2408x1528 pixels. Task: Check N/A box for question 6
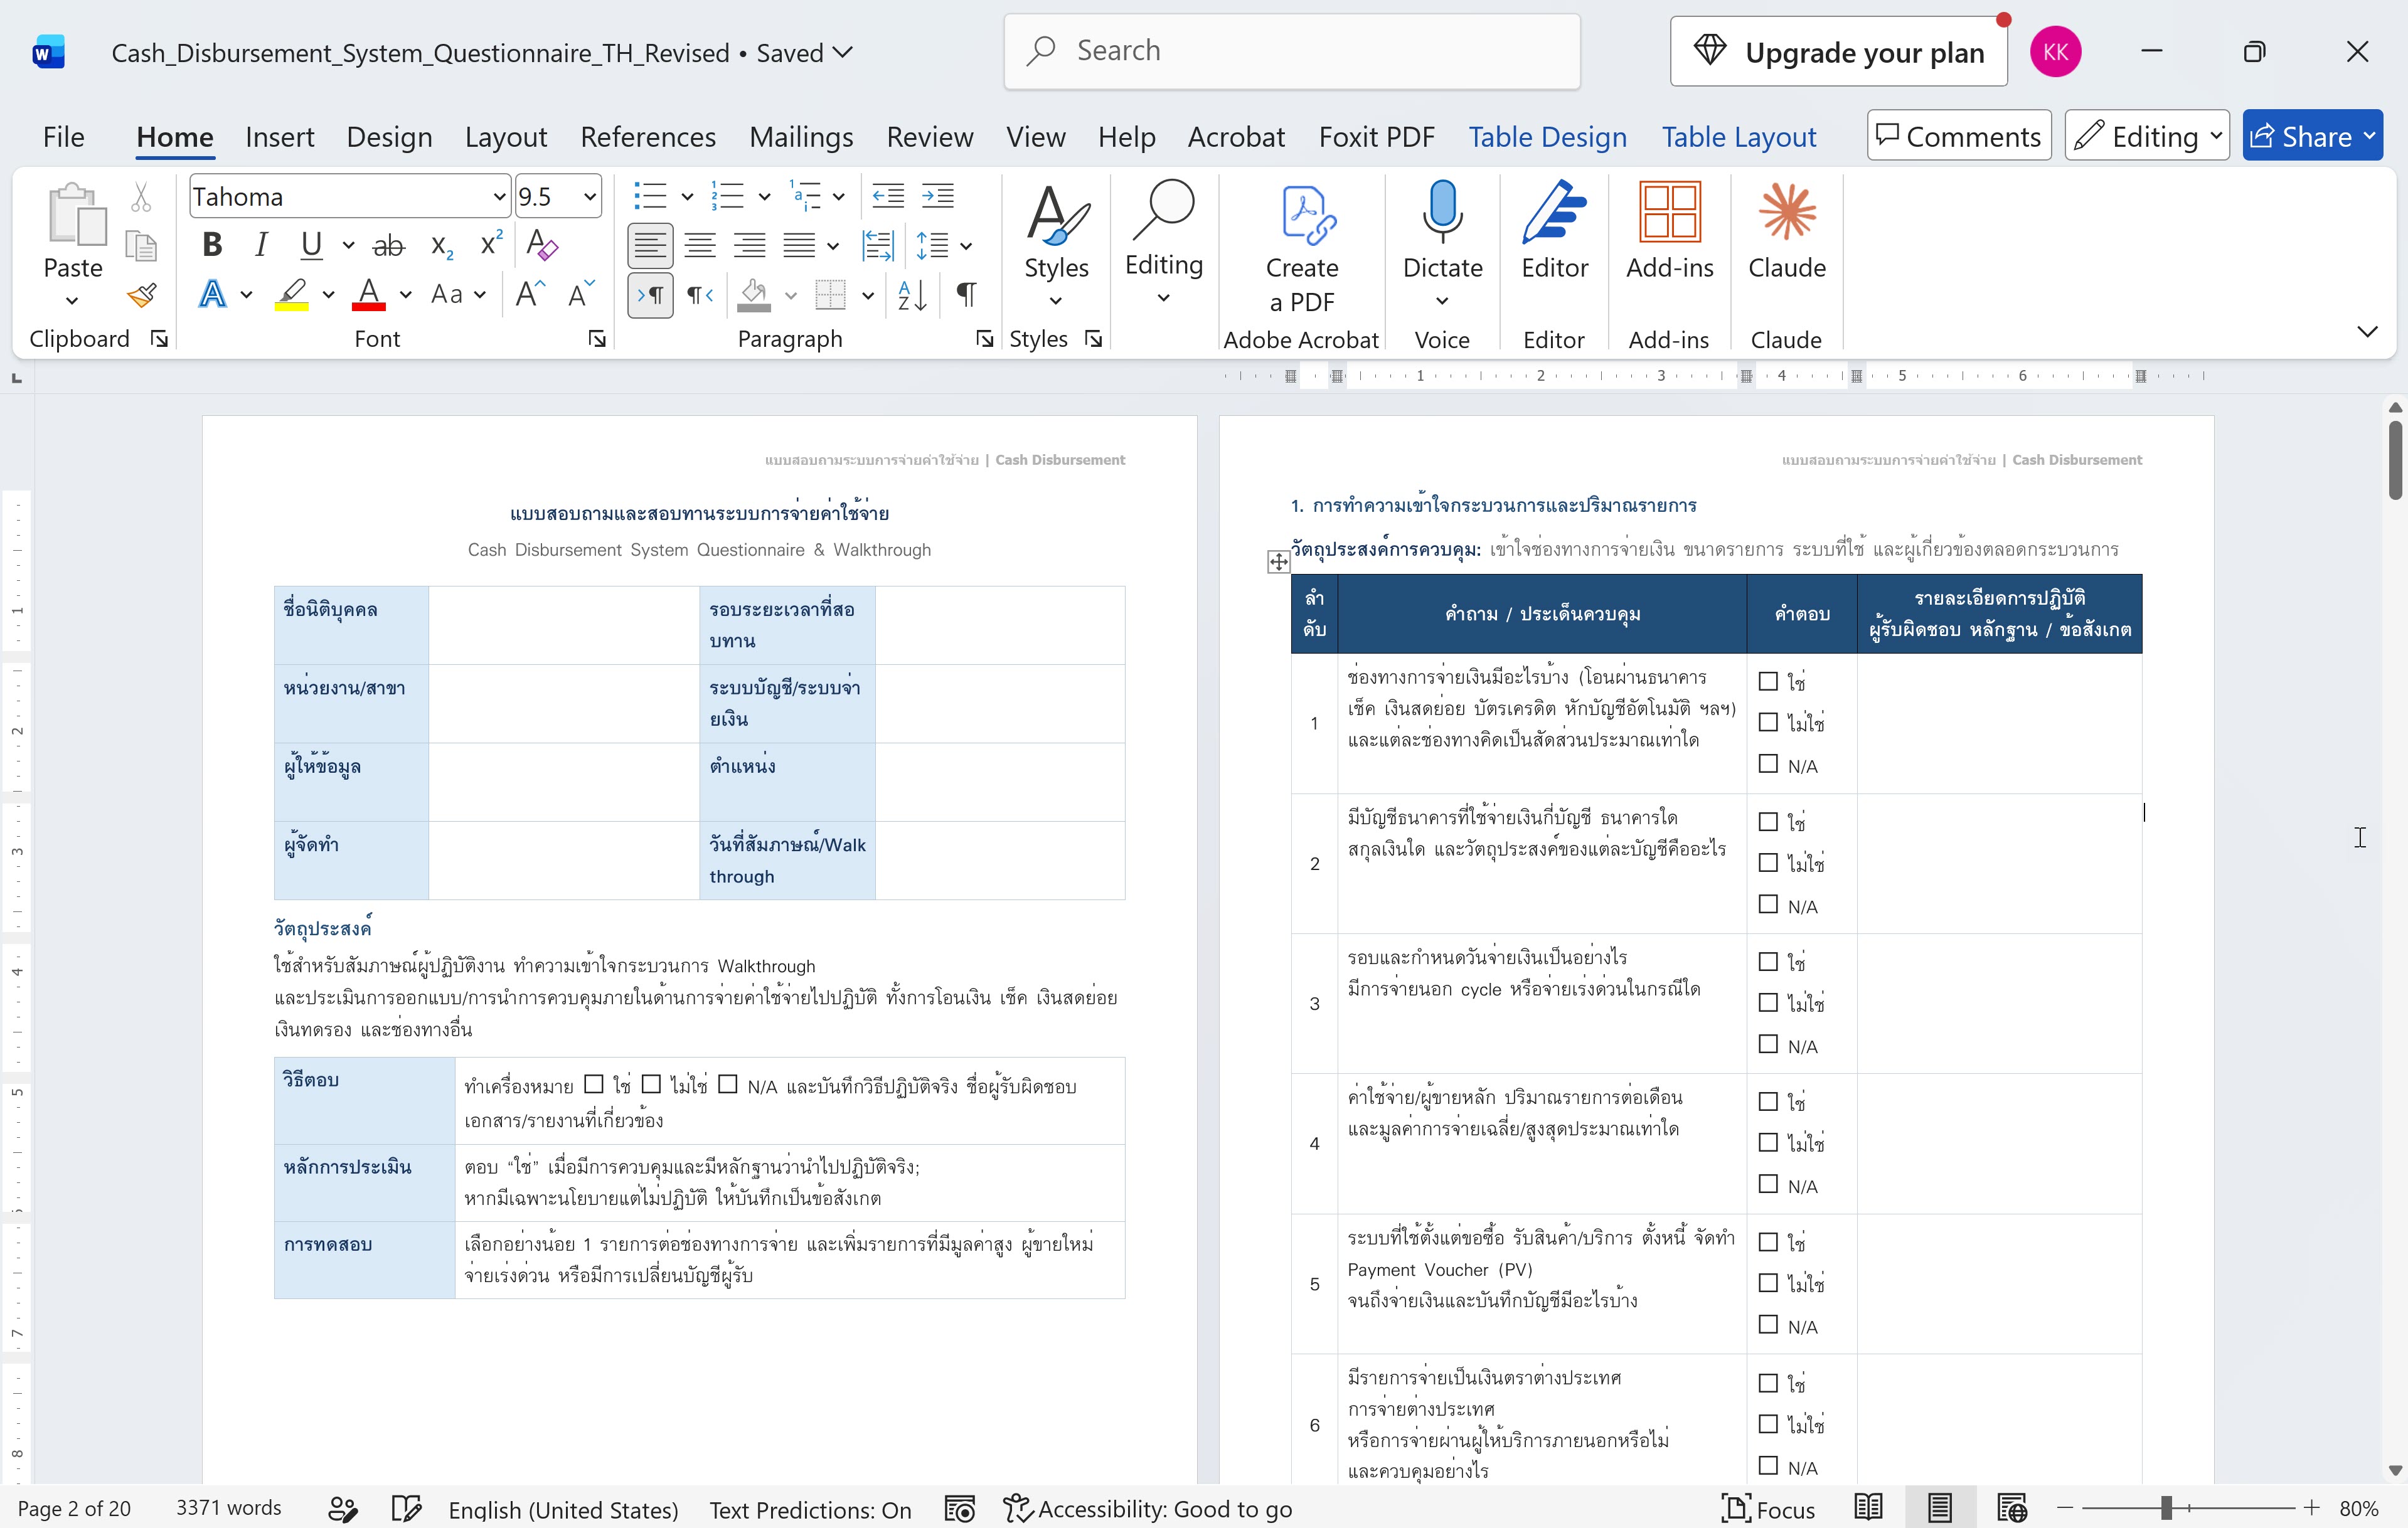click(1768, 1466)
